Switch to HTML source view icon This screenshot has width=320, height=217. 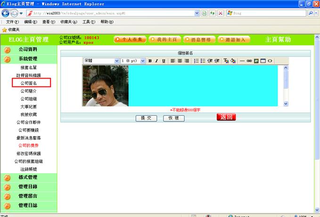point(270,61)
